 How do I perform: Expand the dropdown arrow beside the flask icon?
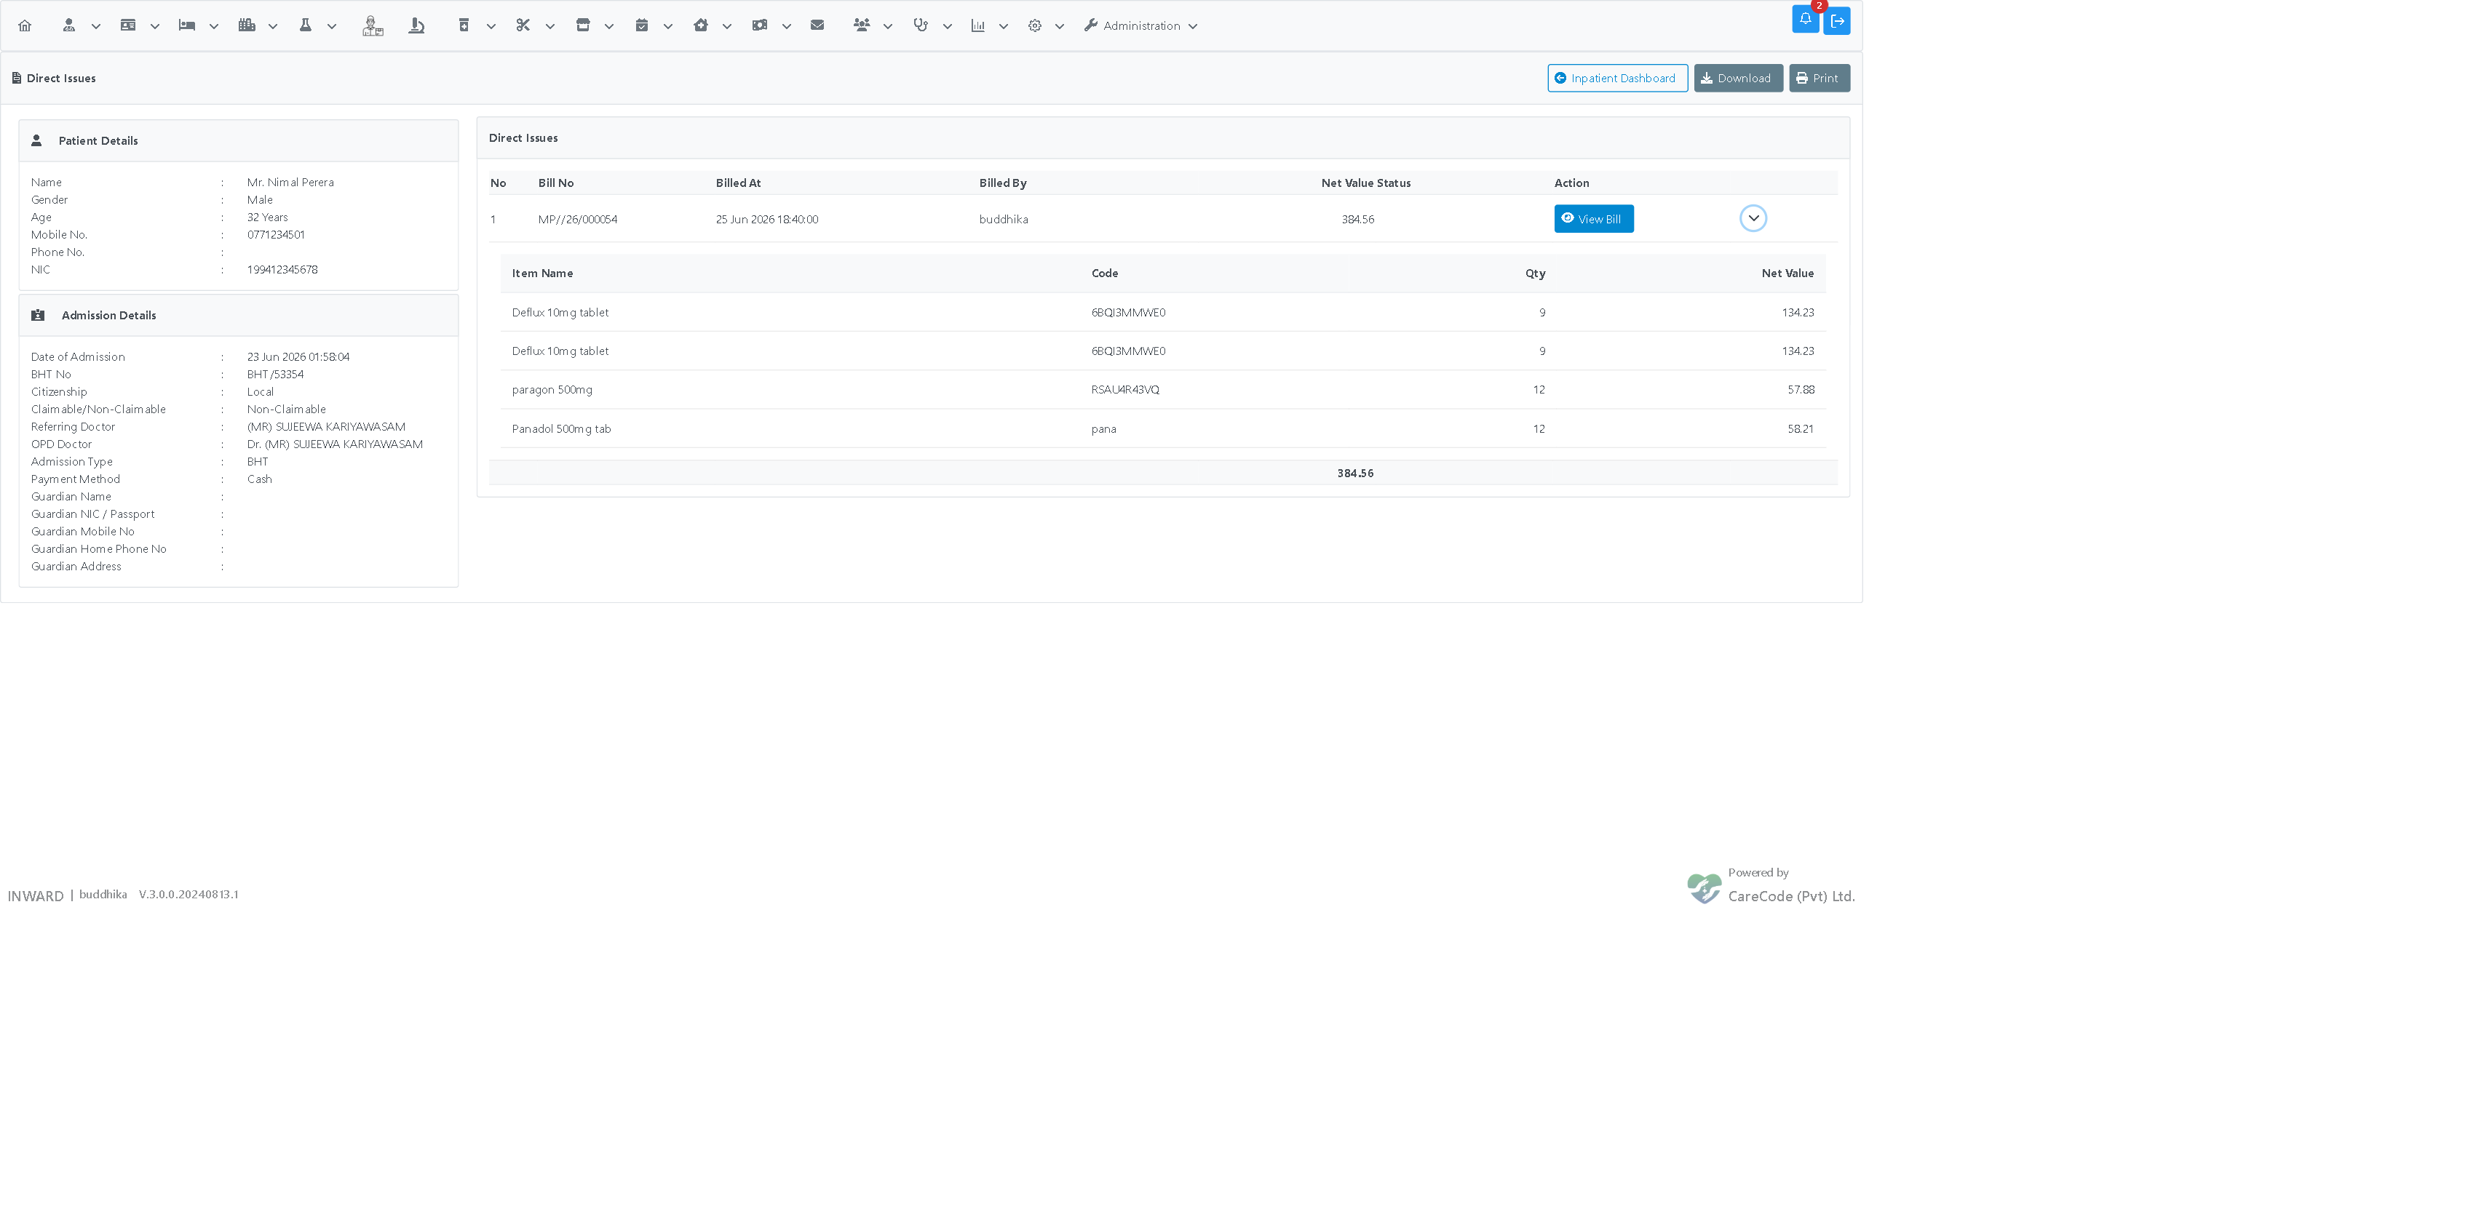coord(332,27)
